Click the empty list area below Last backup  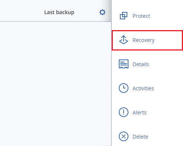[x=56, y=84]
